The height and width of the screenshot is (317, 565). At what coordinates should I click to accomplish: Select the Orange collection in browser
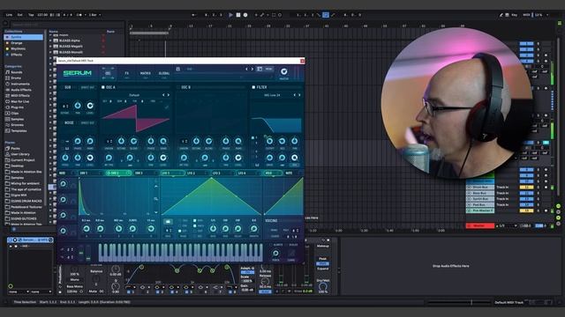(x=17, y=43)
